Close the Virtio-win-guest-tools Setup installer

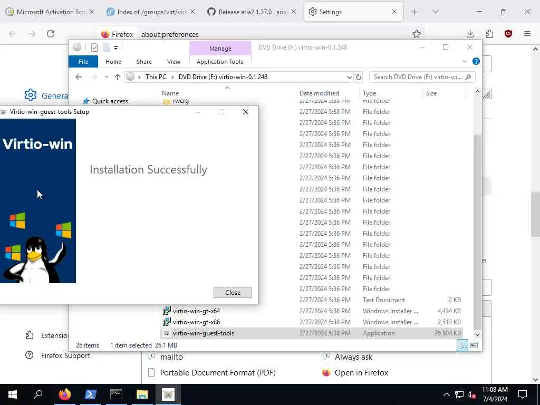(233, 292)
